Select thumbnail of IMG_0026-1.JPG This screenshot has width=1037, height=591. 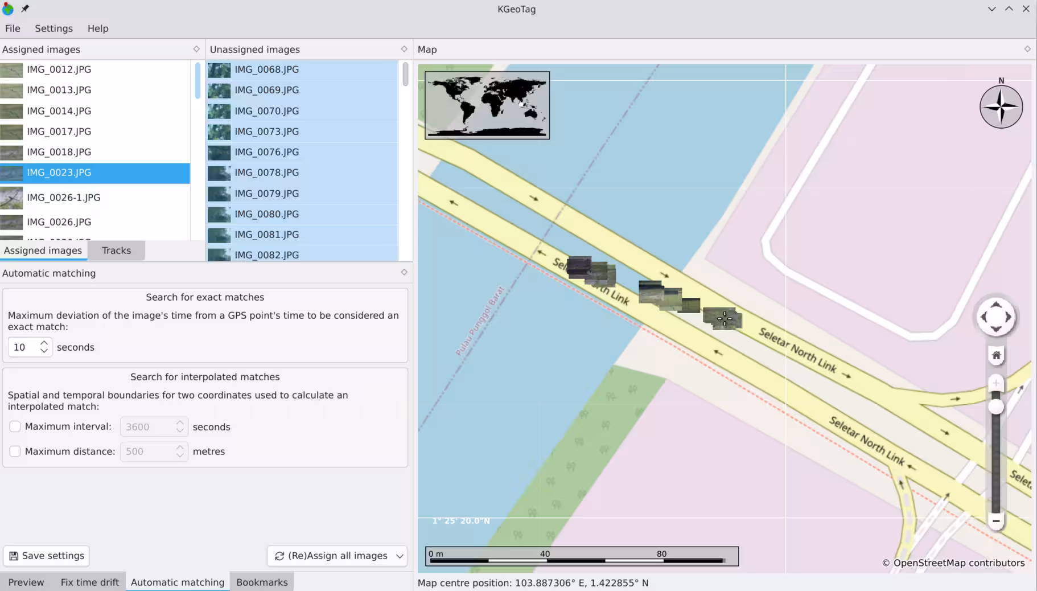point(11,198)
